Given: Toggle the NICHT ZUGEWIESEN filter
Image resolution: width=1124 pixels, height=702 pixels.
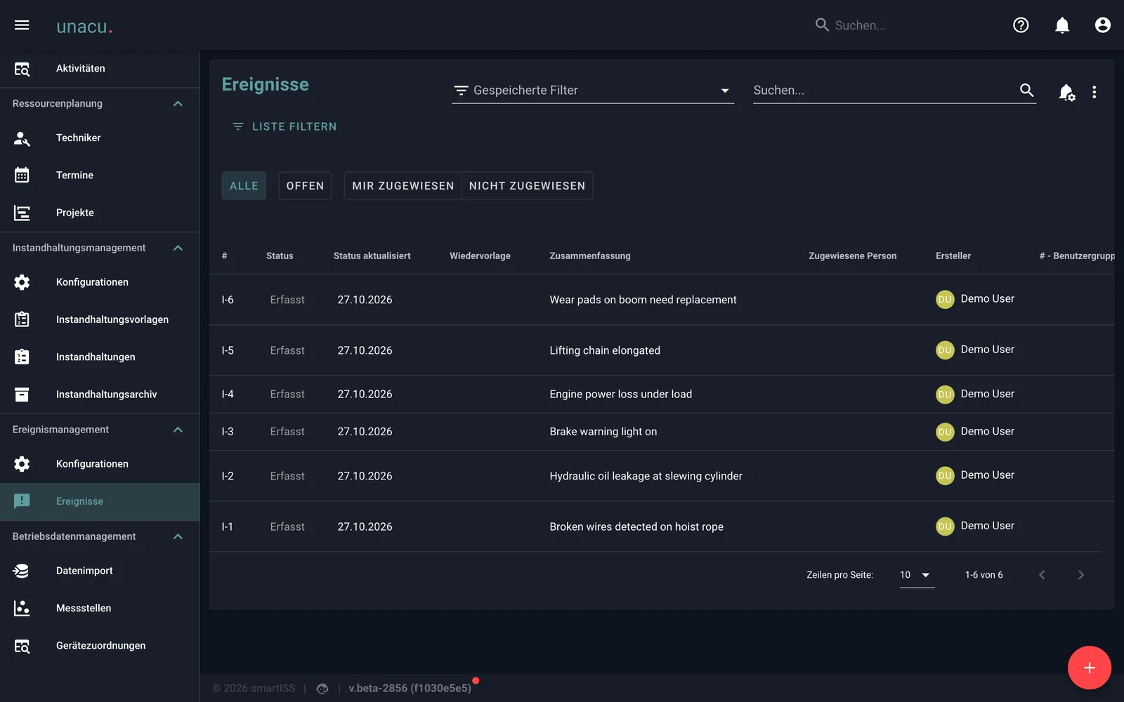Looking at the screenshot, I should point(527,186).
